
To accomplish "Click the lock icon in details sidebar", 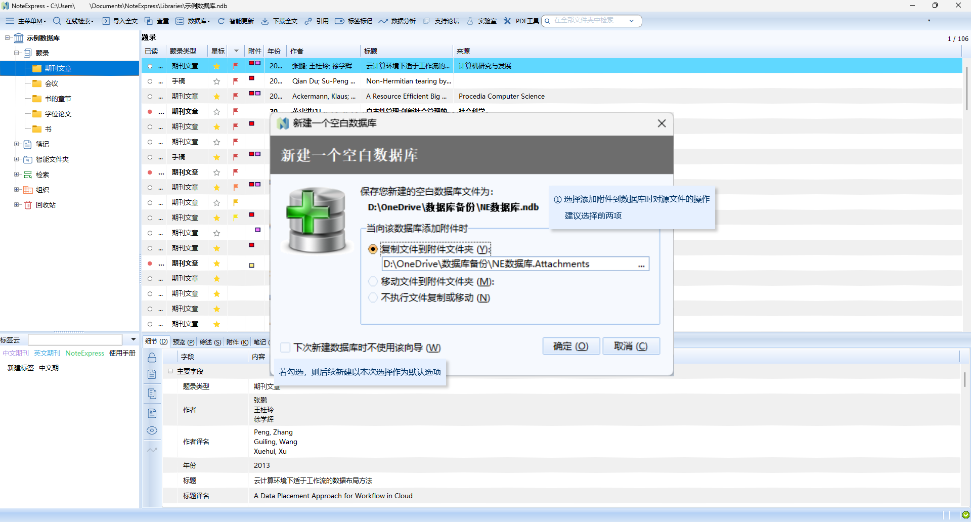I will click(x=152, y=358).
